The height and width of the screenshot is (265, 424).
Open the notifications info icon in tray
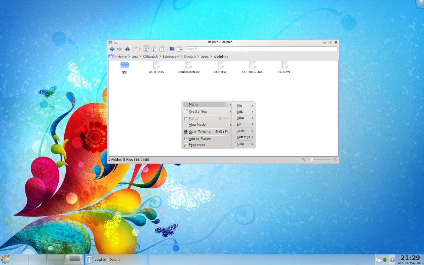pyautogui.click(x=392, y=260)
